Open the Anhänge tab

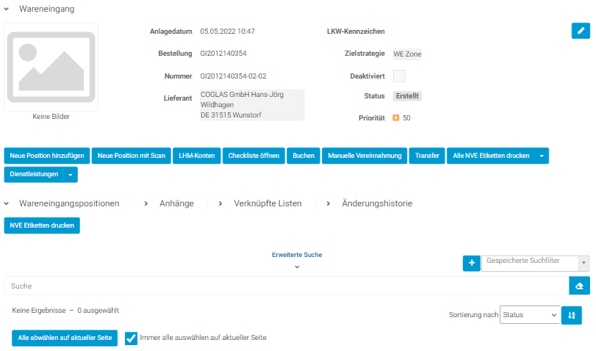pos(176,203)
